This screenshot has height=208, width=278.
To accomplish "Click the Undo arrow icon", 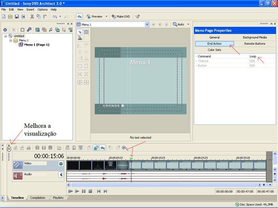I will [55, 16].
